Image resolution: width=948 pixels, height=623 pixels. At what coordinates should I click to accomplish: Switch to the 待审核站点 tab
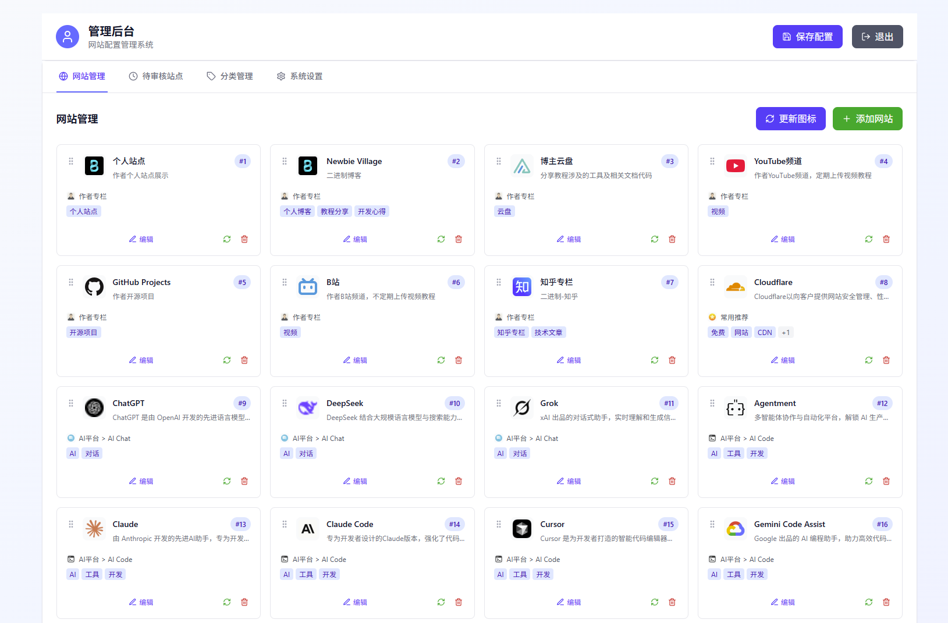[x=156, y=76]
